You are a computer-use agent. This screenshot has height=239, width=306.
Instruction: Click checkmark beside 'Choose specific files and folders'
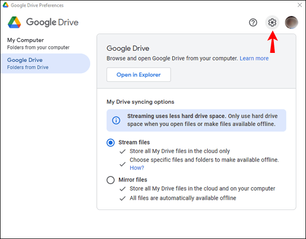pos(122,164)
